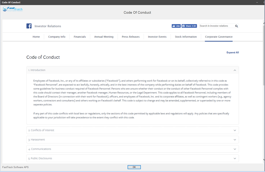Click the Investor Relations heading link

point(48,26)
